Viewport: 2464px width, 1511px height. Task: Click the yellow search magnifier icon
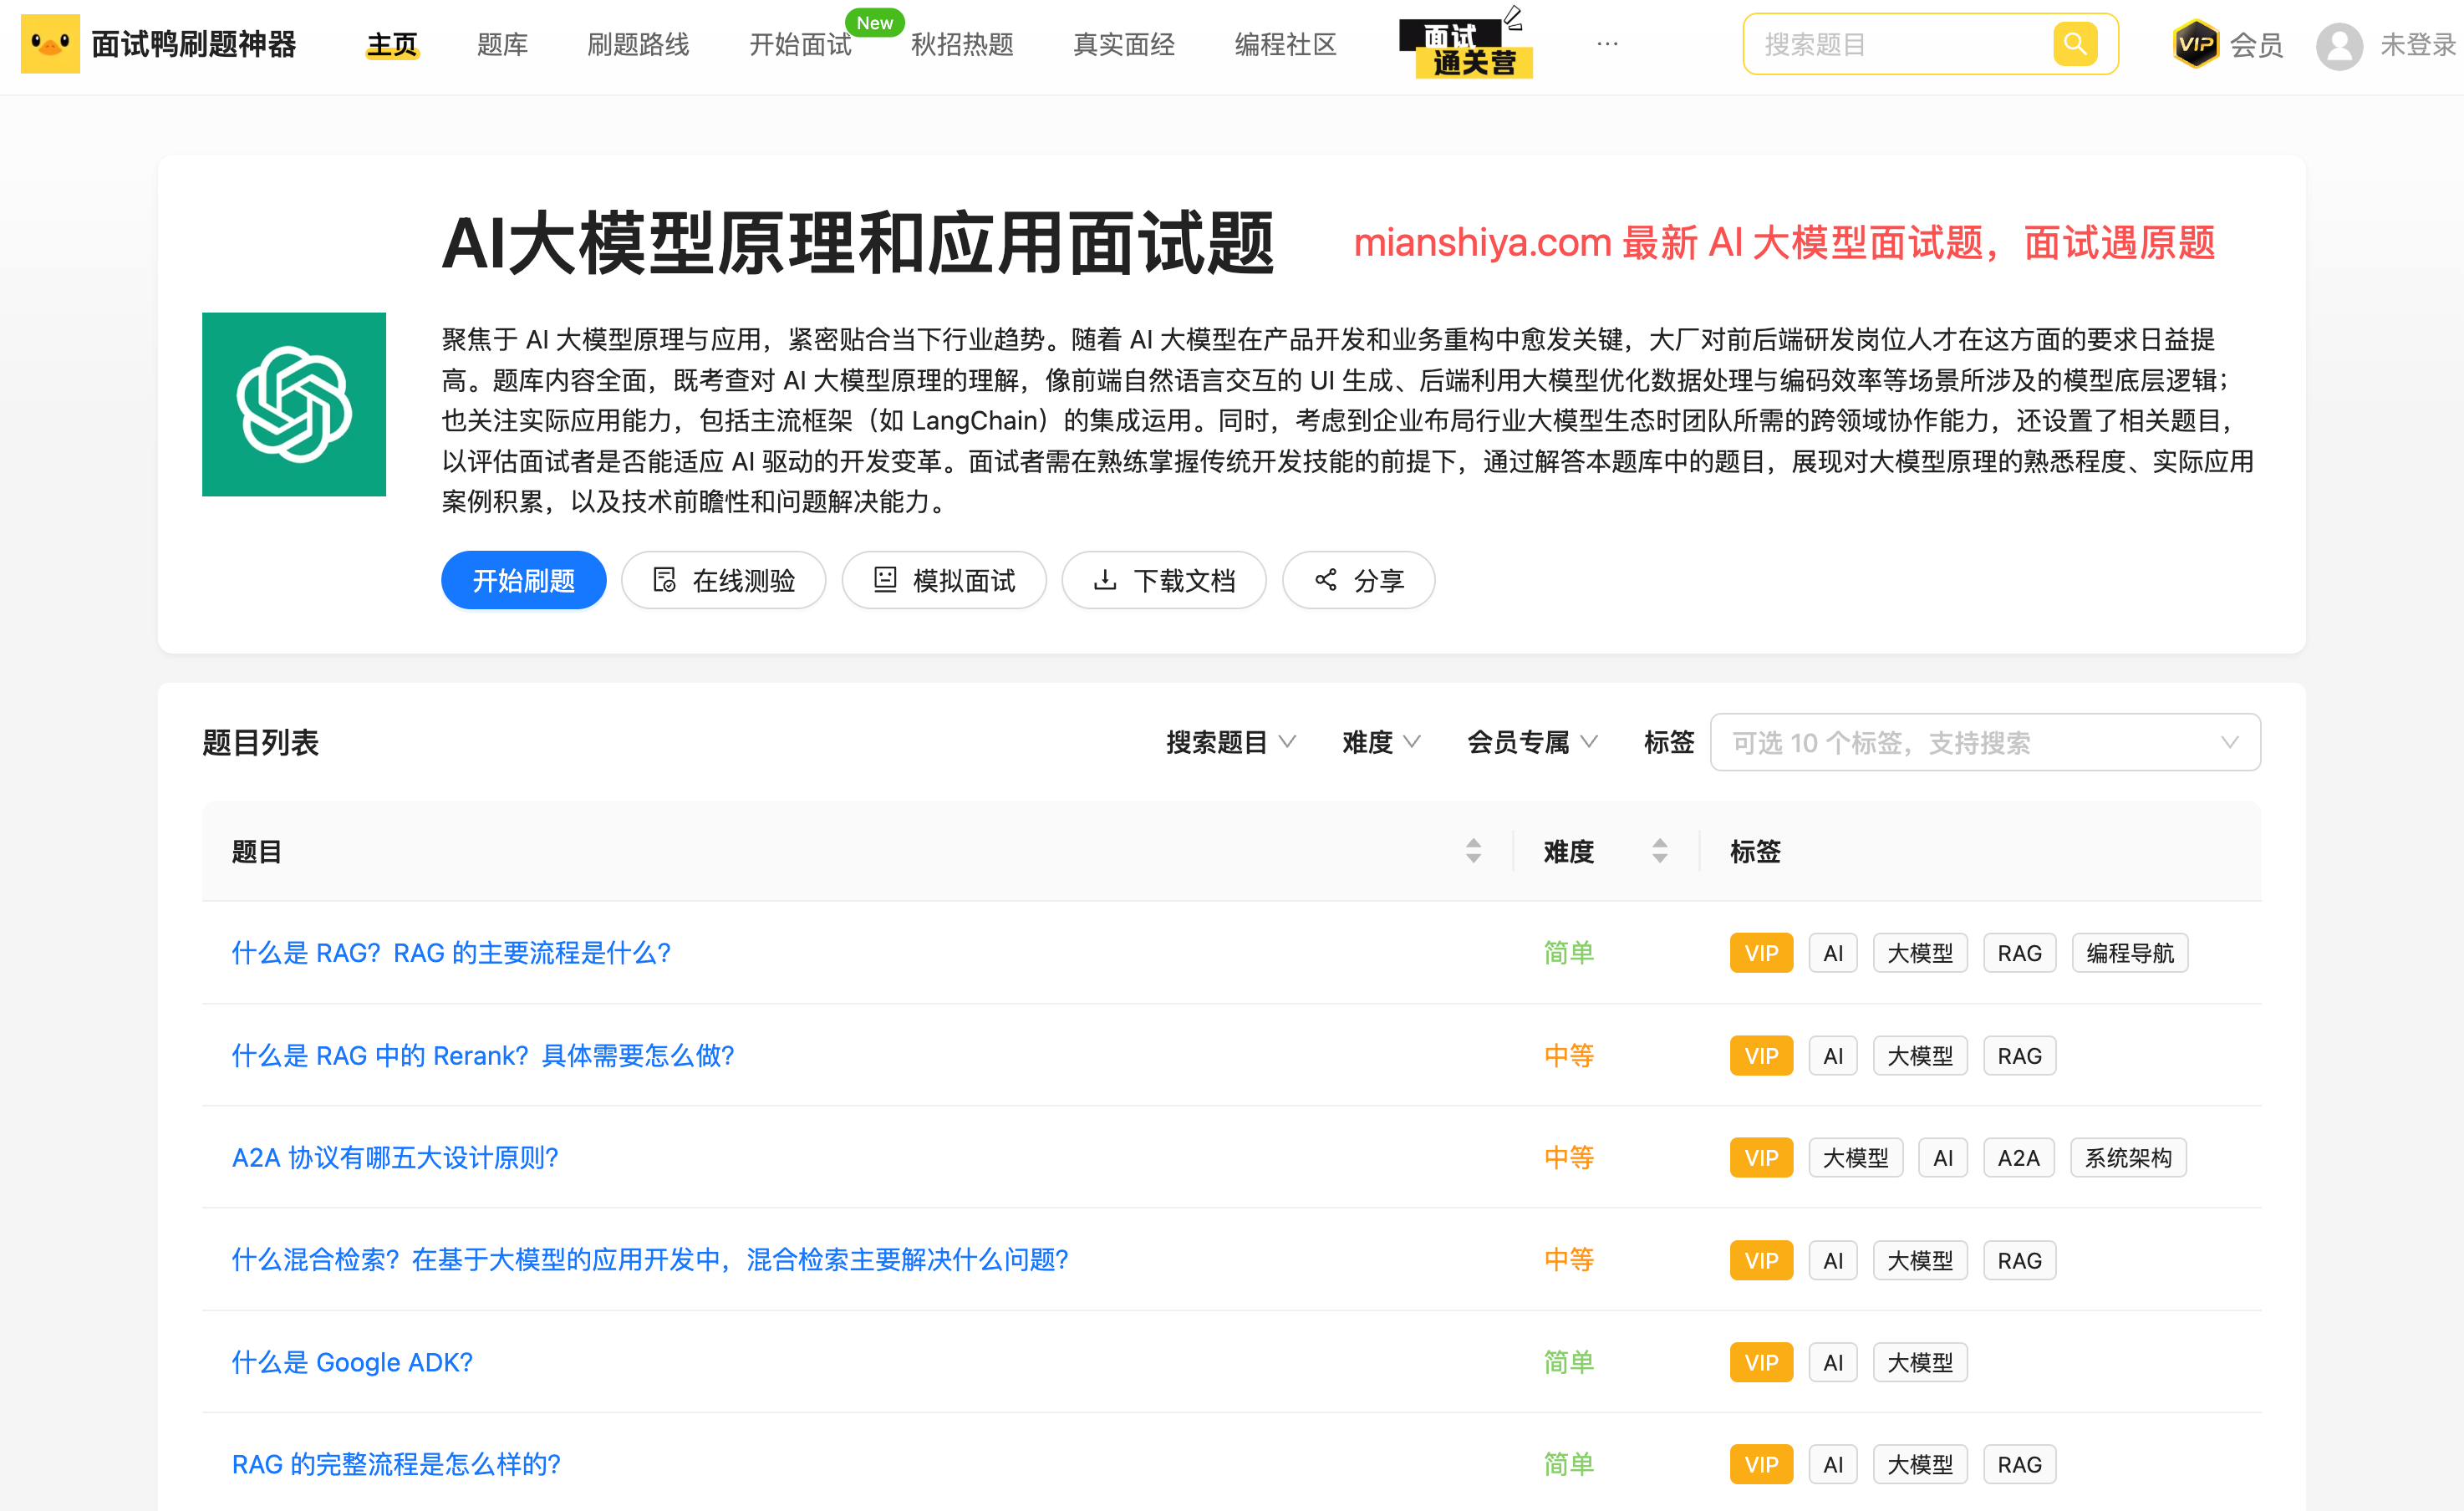pyautogui.click(x=2075, y=44)
